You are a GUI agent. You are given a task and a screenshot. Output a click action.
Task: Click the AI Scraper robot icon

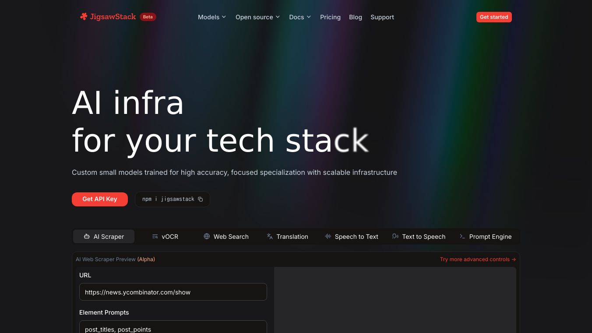[x=87, y=237]
